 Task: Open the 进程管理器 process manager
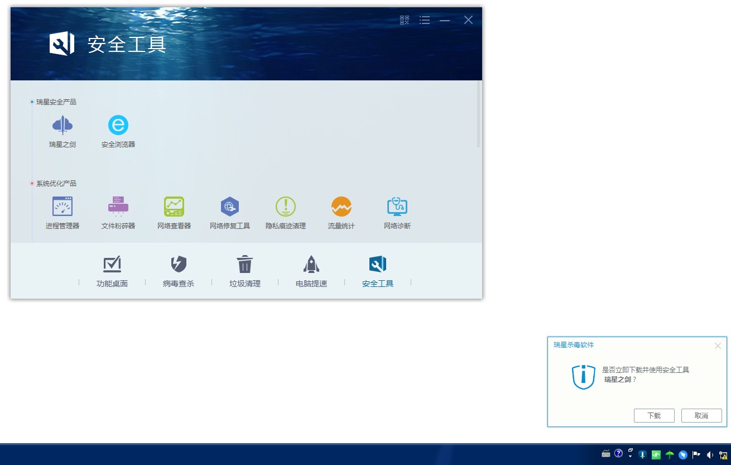[62, 213]
